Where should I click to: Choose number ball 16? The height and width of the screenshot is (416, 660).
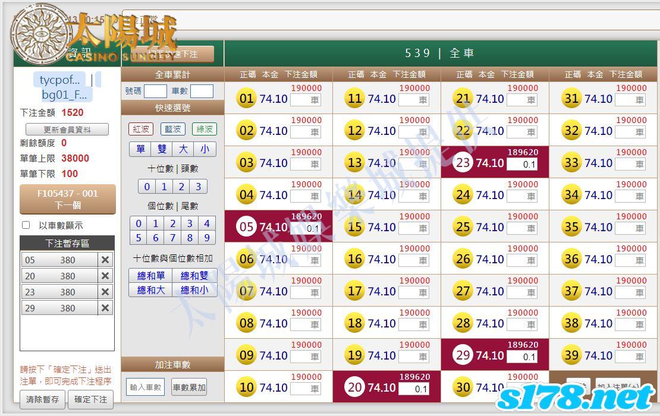click(354, 259)
